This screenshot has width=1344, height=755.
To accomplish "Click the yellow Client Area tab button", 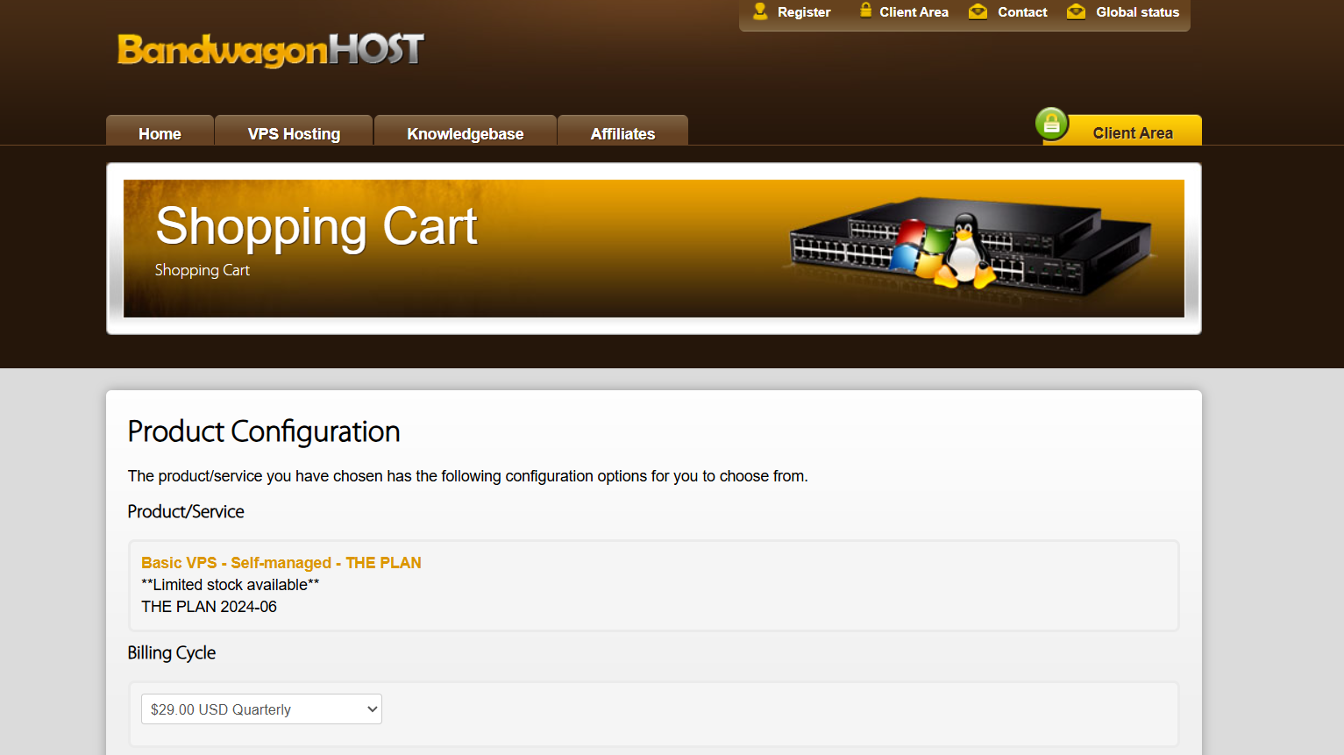I will tap(1122, 131).
